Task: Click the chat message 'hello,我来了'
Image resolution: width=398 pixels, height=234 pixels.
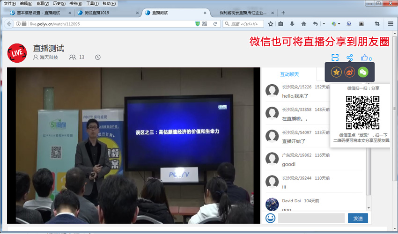Action: click(295, 96)
